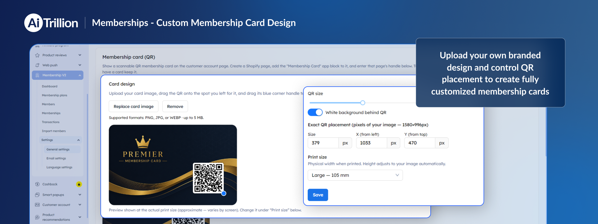Expand the Web push menu chevron
598x224 pixels.
80,65
